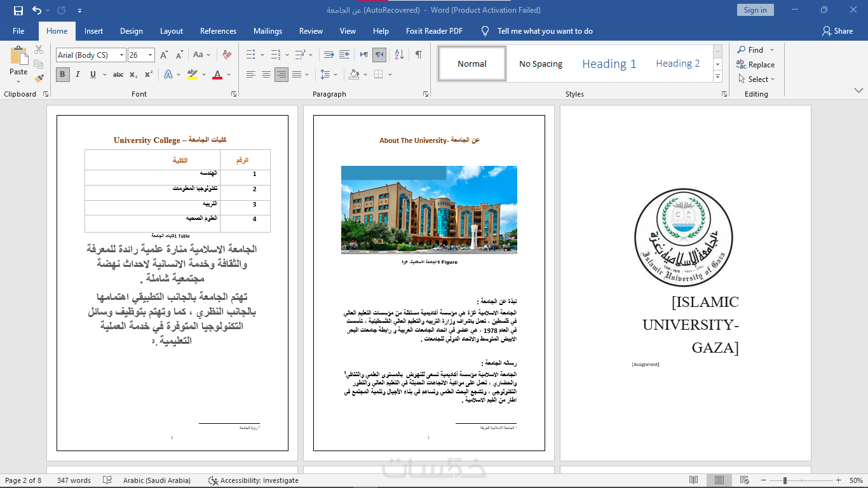Justify the paragraph text
Viewport: 868px width, 488px height.
297,74
